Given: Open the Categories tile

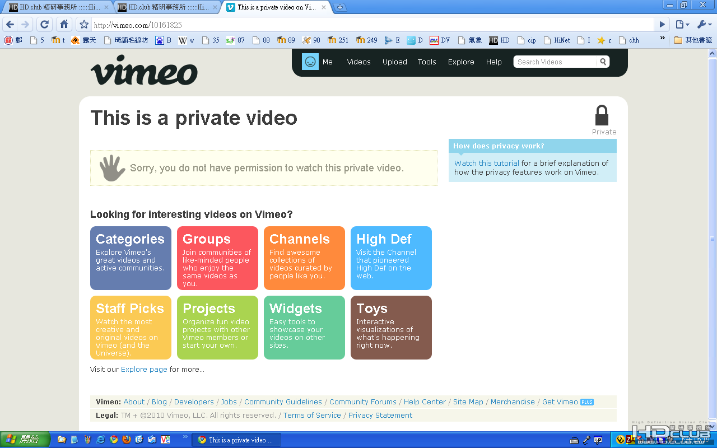Looking at the screenshot, I should (131, 258).
